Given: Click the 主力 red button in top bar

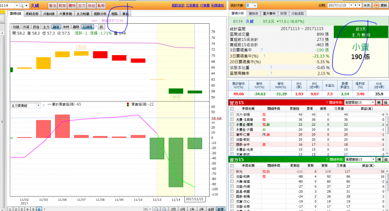Looking at the screenshot, I should (x=82, y=5).
